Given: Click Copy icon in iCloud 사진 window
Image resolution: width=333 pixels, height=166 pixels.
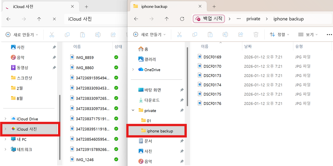Looking at the screenshot, I should pyautogui.click(x=67, y=35).
